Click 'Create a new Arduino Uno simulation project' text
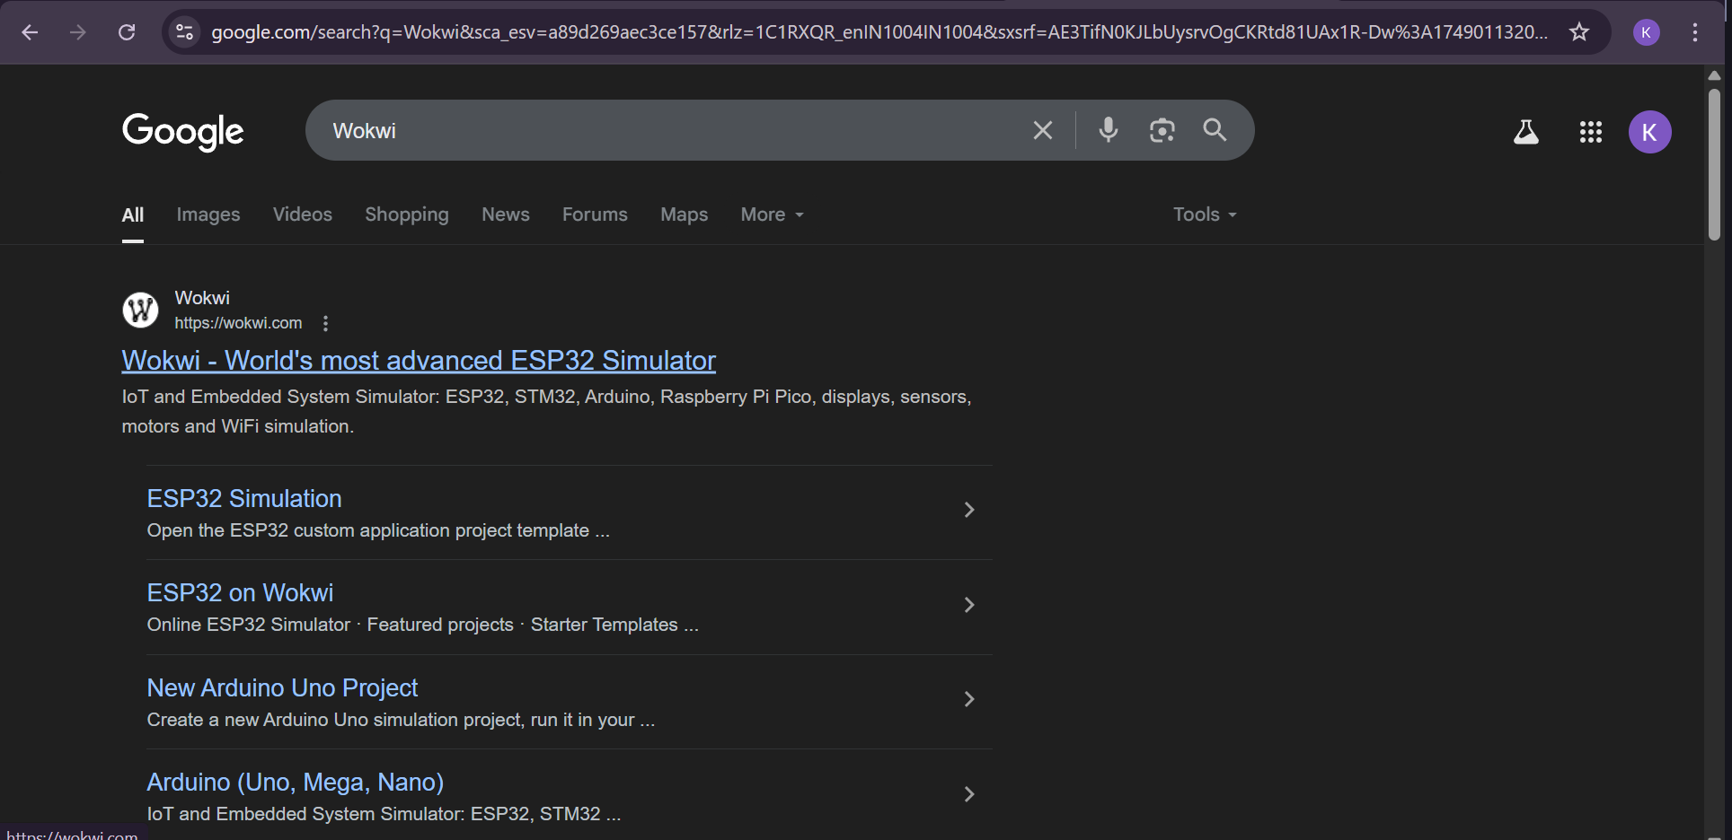The width and height of the screenshot is (1732, 840). (x=401, y=720)
